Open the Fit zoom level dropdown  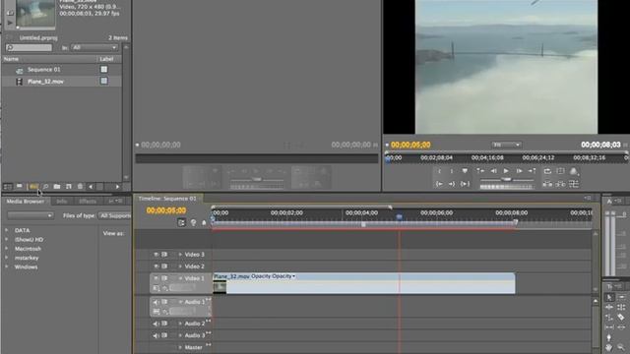506,145
